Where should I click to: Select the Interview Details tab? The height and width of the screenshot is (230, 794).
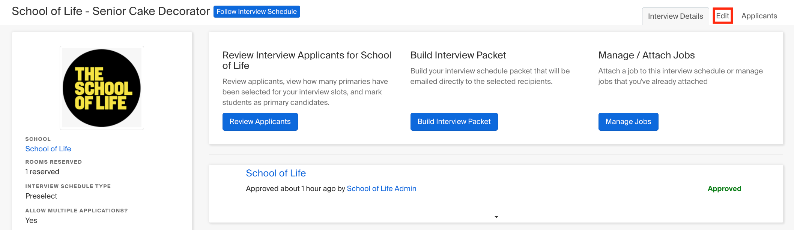pyautogui.click(x=675, y=16)
